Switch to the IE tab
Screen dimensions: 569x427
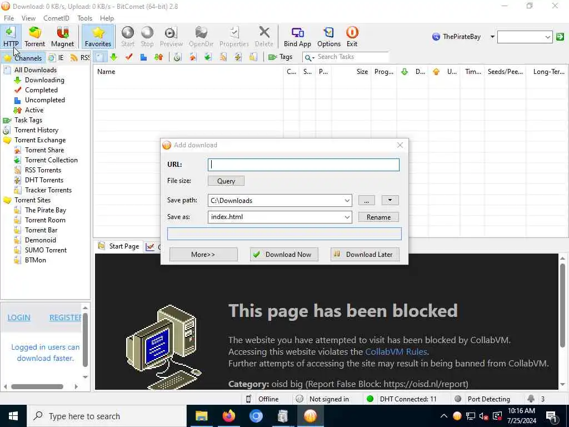[57, 57]
